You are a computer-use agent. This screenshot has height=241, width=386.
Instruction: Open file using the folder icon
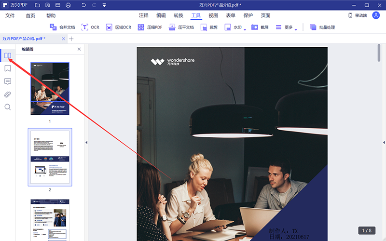(37, 5)
